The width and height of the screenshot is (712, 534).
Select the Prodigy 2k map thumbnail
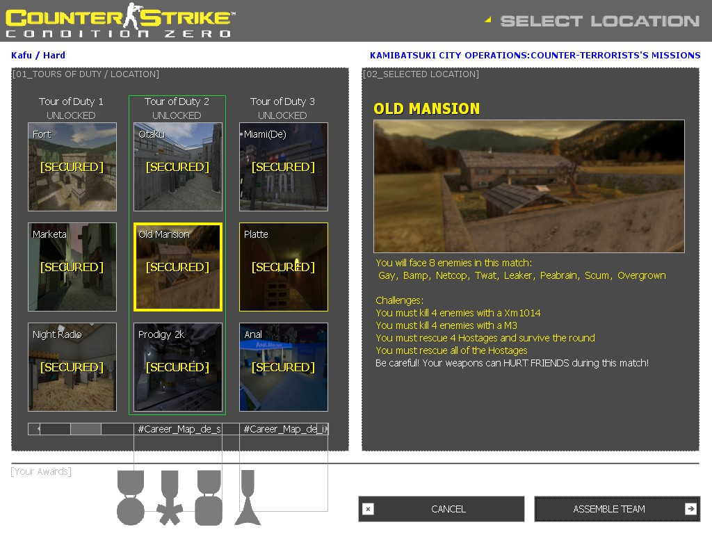(178, 367)
